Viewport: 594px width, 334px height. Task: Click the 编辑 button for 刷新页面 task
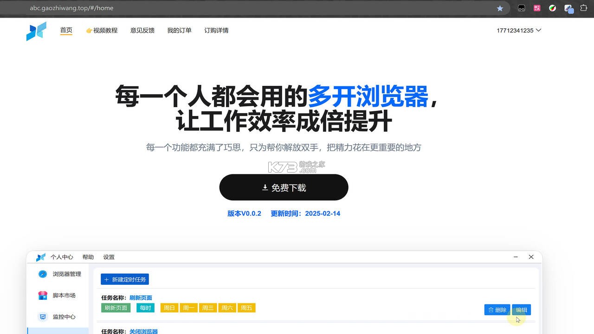tap(522, 310)
